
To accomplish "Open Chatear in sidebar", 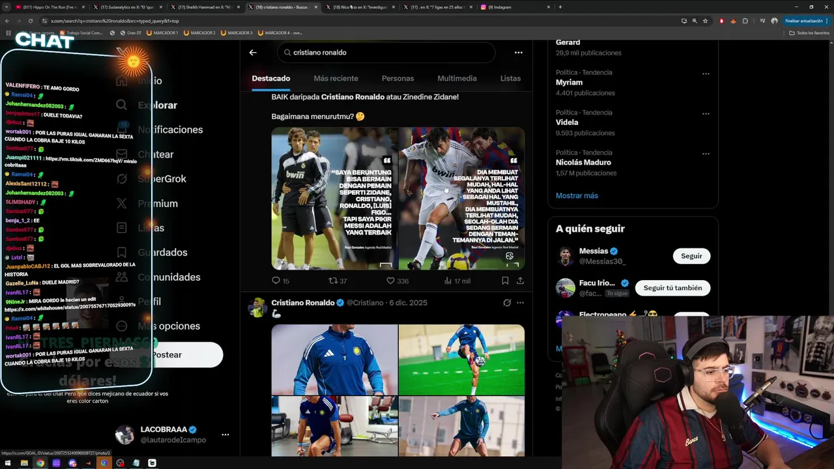I will coord(155,154).
